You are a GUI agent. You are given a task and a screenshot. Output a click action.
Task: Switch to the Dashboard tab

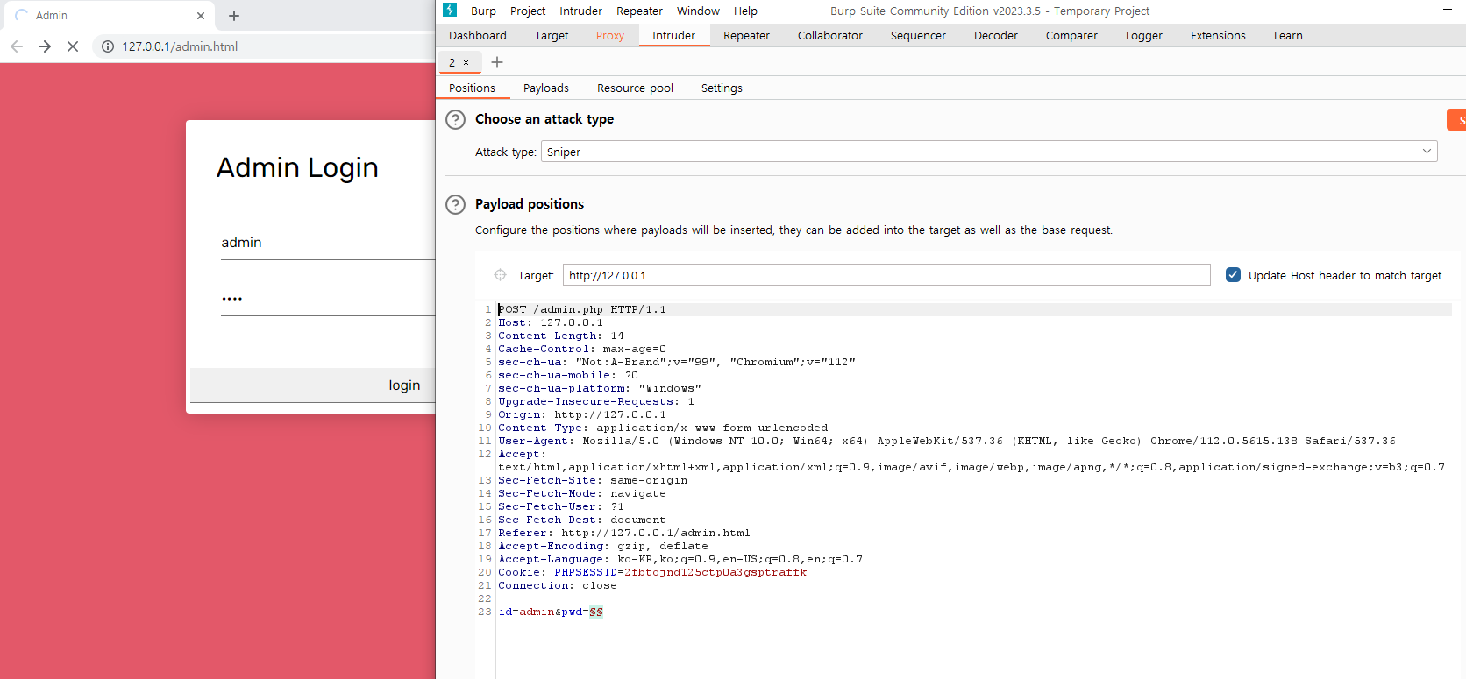pyautogui.click(x=478, y=35)
